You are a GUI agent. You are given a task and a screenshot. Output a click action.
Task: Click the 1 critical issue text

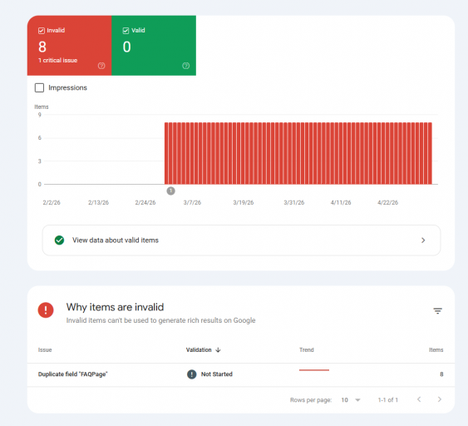point(58,61)
